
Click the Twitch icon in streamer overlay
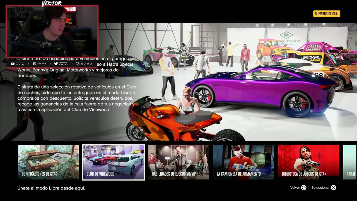point(35,64)
